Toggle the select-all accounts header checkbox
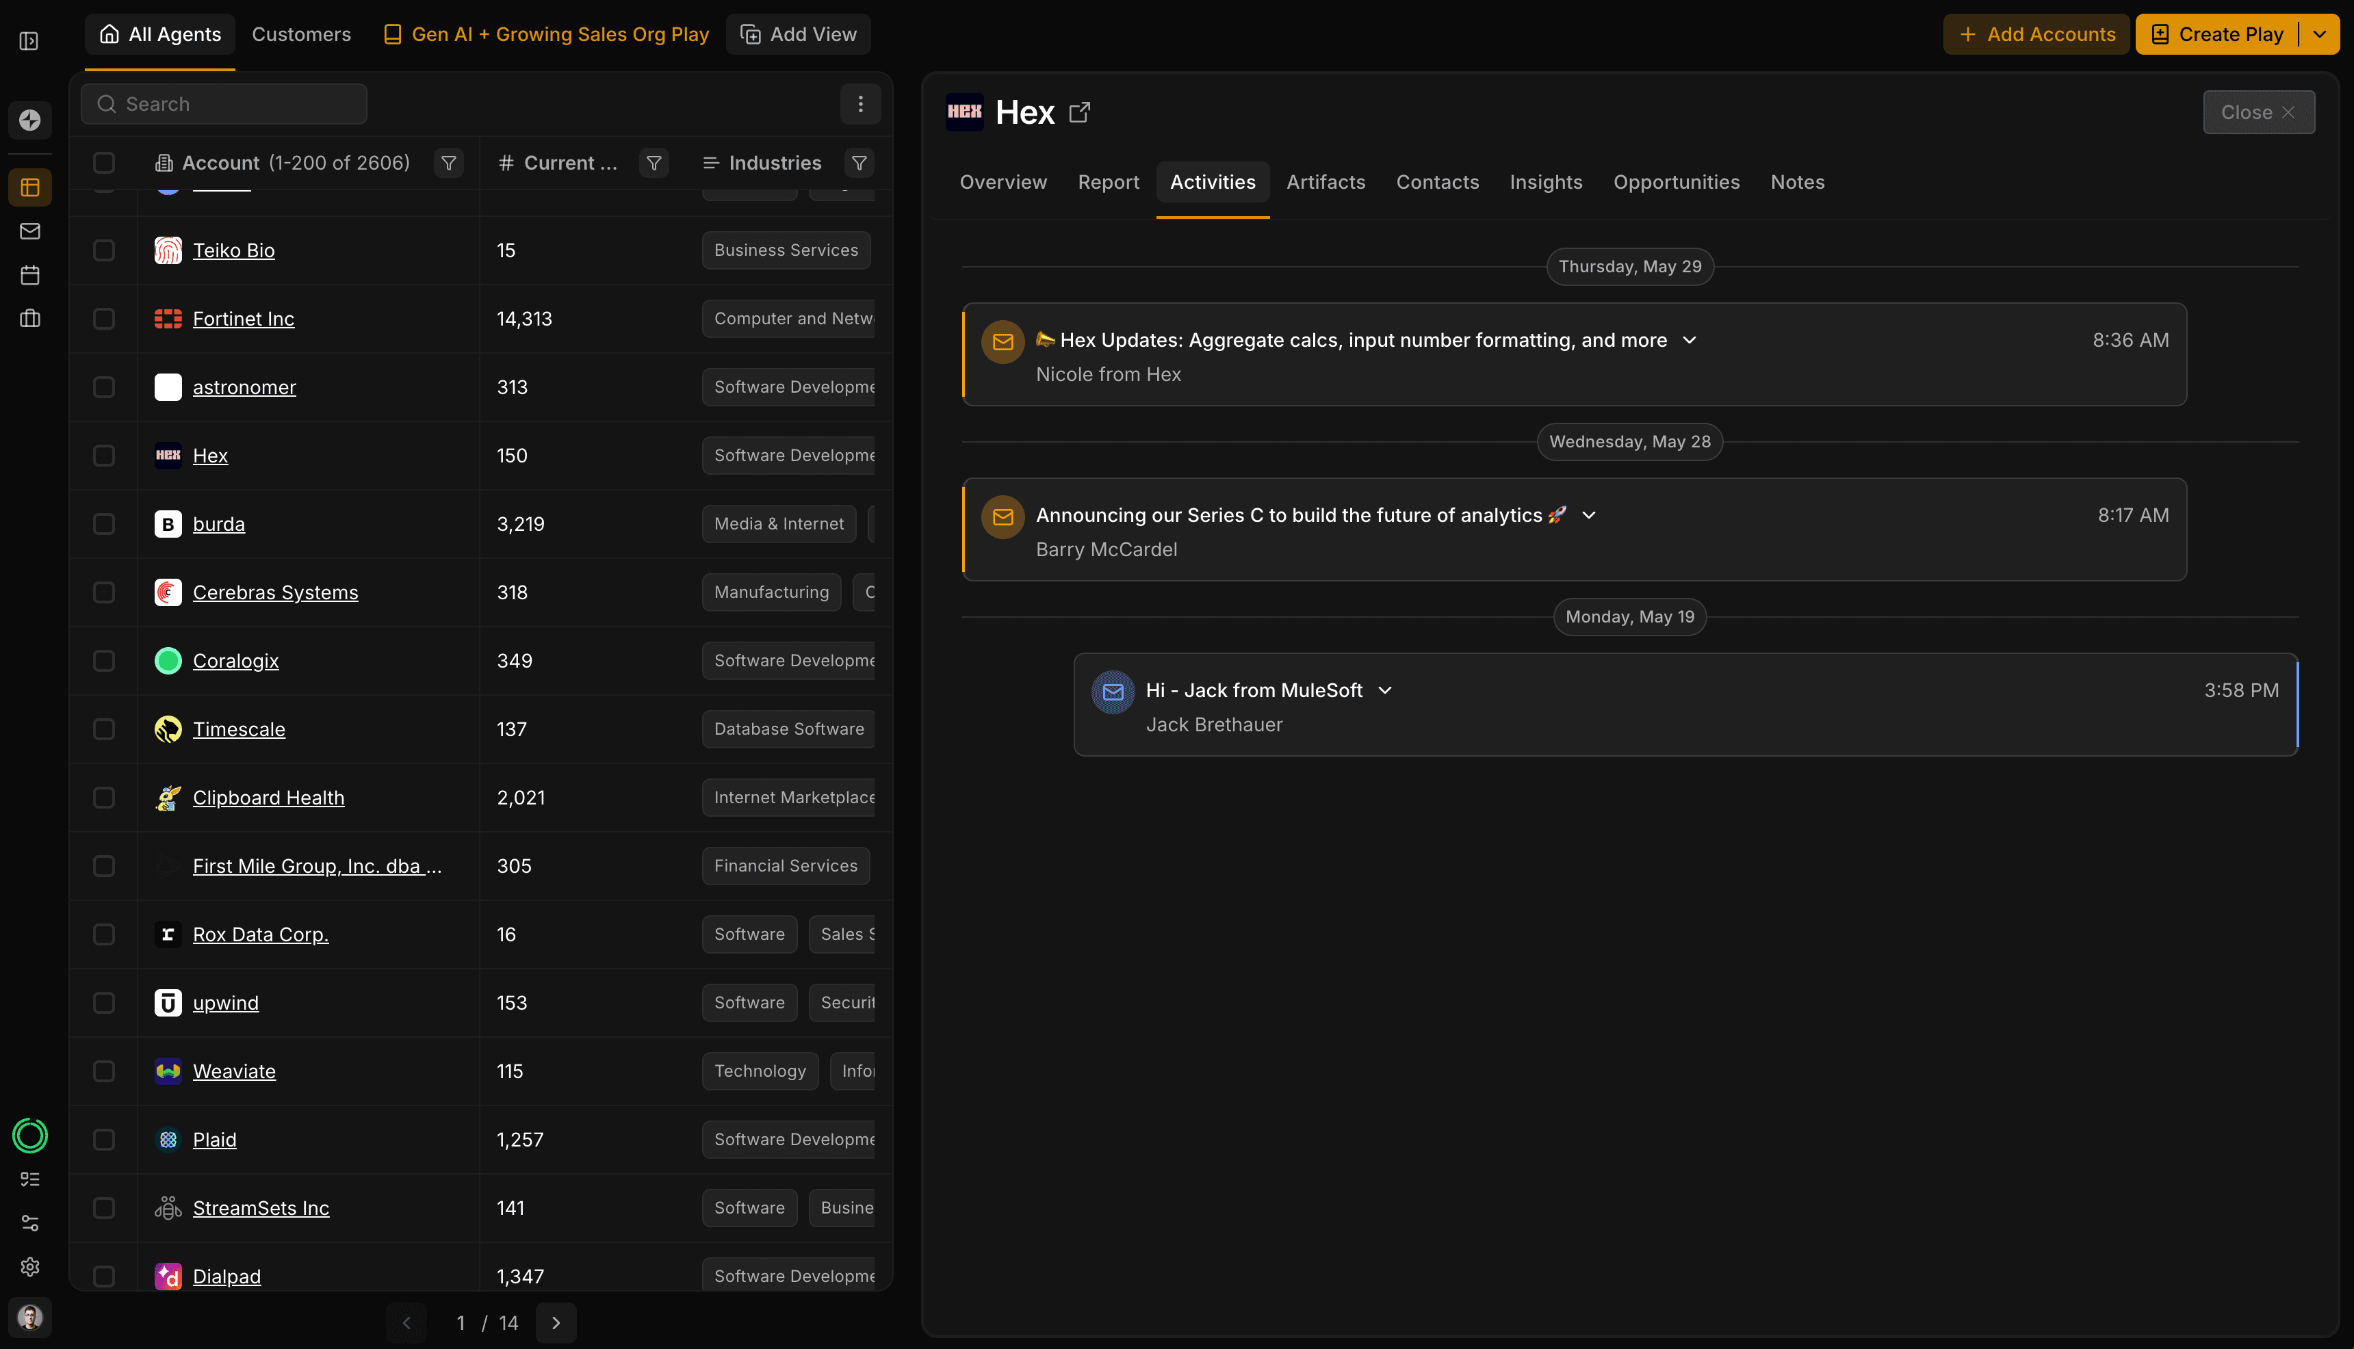This screenshot has width=2354, height=1349. [x=104, y=163]
